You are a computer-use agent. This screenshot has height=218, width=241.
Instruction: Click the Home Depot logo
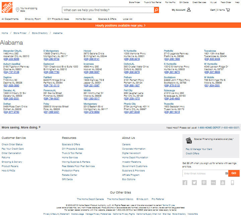point(7,7)
